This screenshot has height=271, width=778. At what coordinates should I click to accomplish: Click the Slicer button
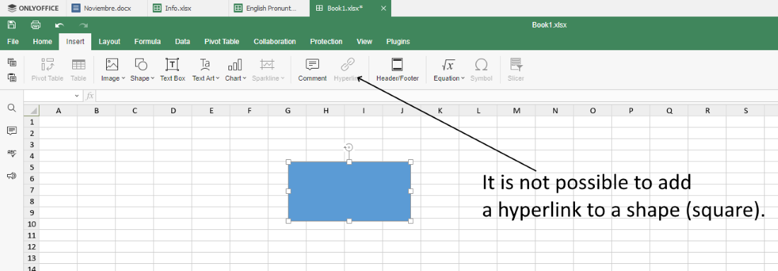[x=516, y=69]
